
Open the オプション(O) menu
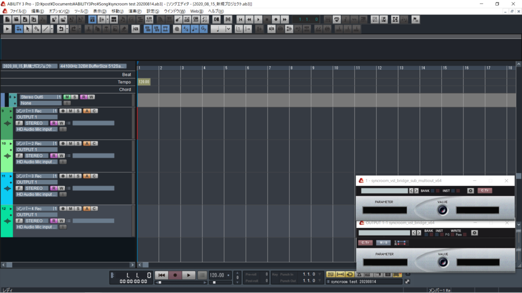tap(59, 11)
